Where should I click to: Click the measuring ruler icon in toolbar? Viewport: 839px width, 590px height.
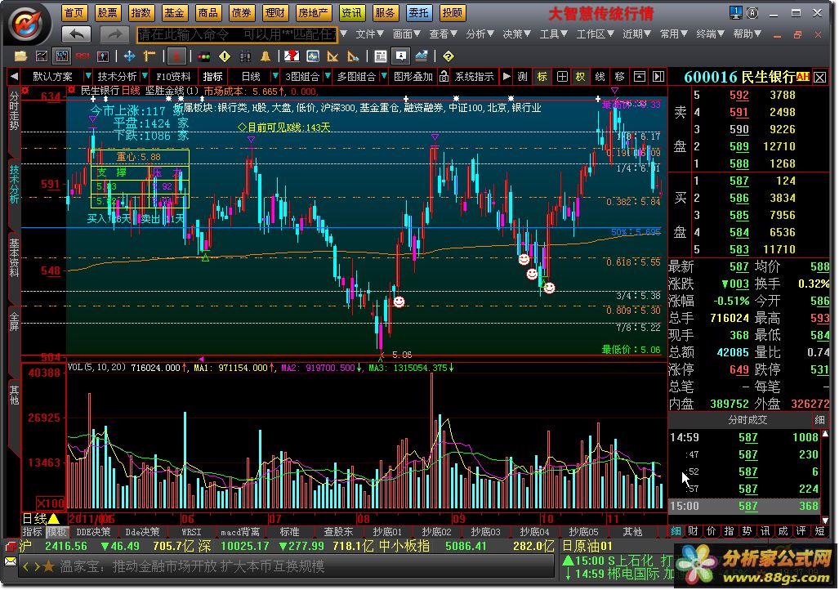(150, 56)
